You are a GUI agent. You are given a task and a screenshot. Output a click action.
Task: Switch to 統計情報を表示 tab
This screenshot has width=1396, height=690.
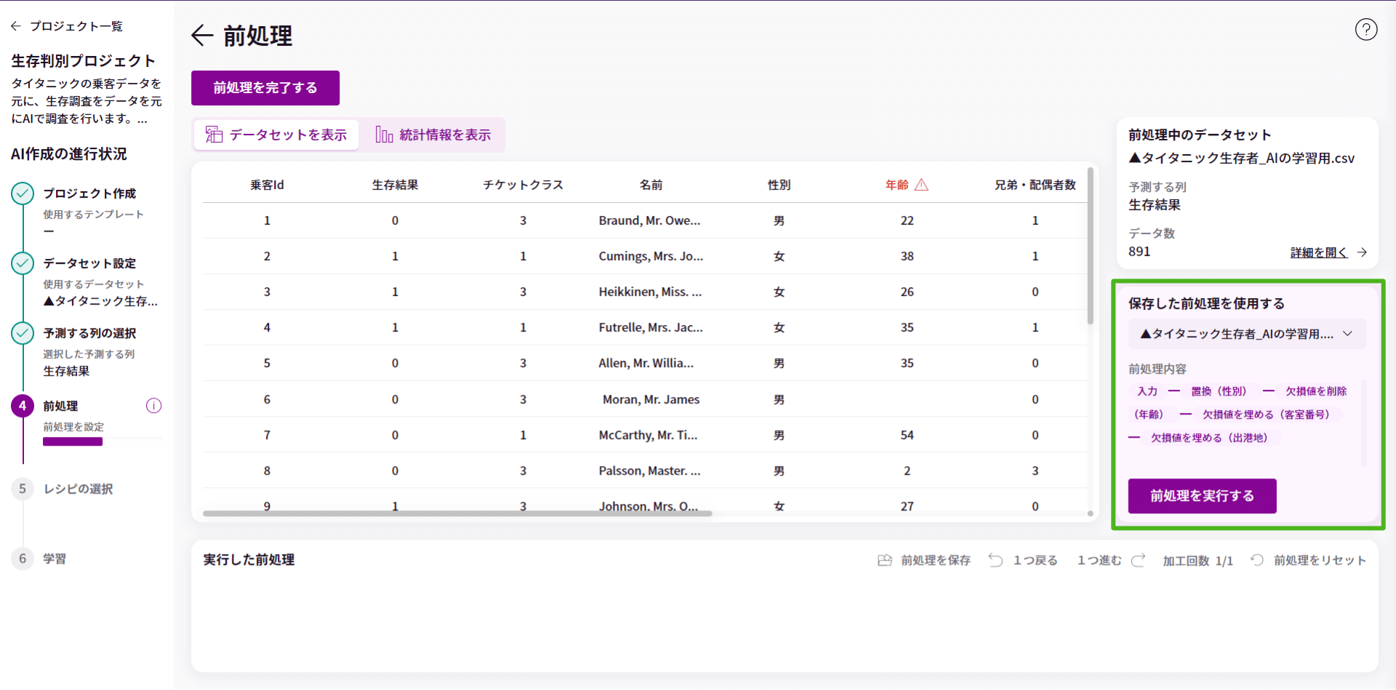[x=433, y=135]
